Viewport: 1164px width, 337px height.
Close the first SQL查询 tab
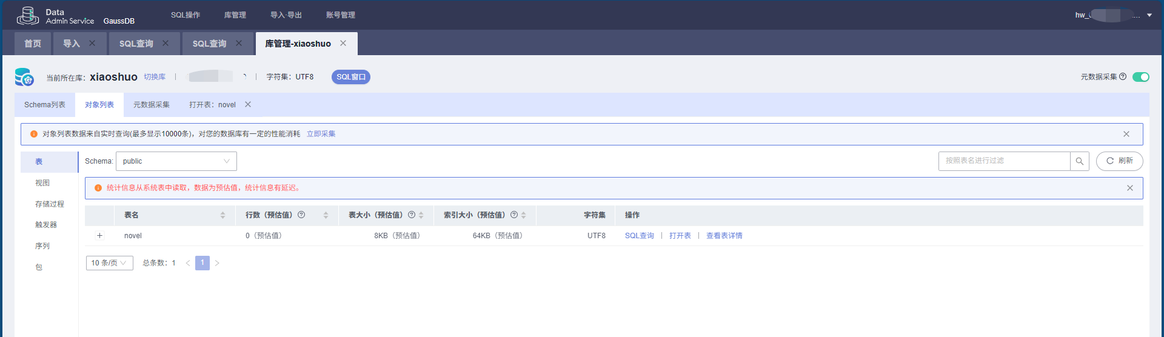click(166, 43)
